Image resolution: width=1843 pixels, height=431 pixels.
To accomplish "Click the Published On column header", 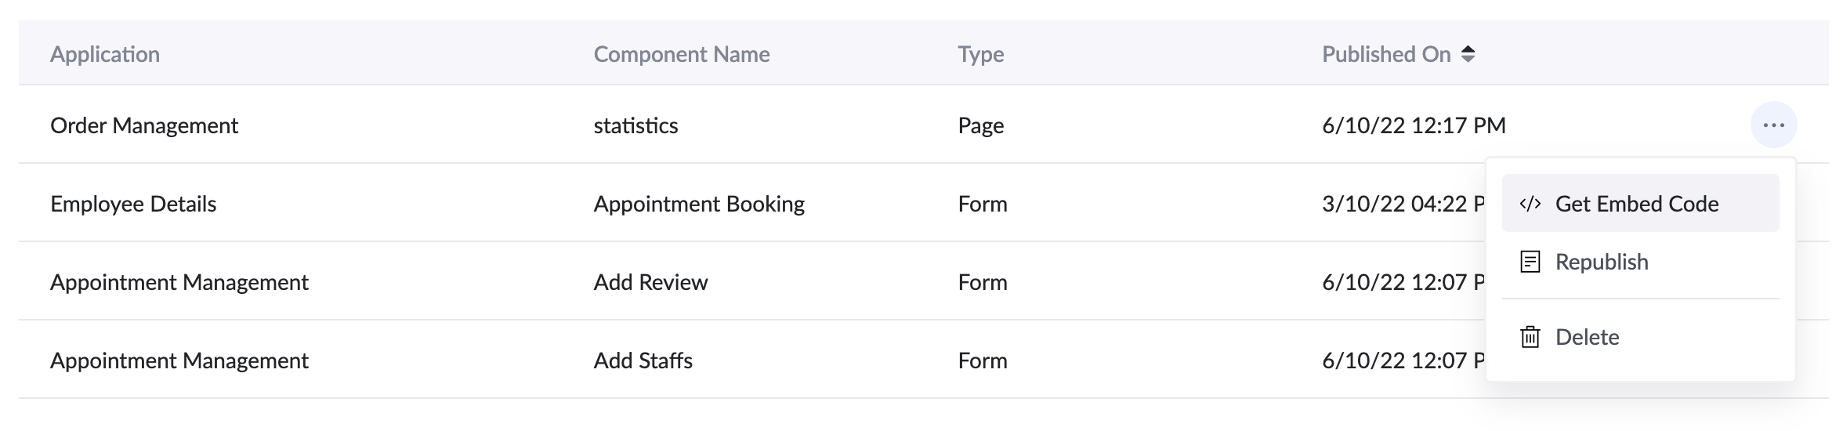I will click(1385, 54).
